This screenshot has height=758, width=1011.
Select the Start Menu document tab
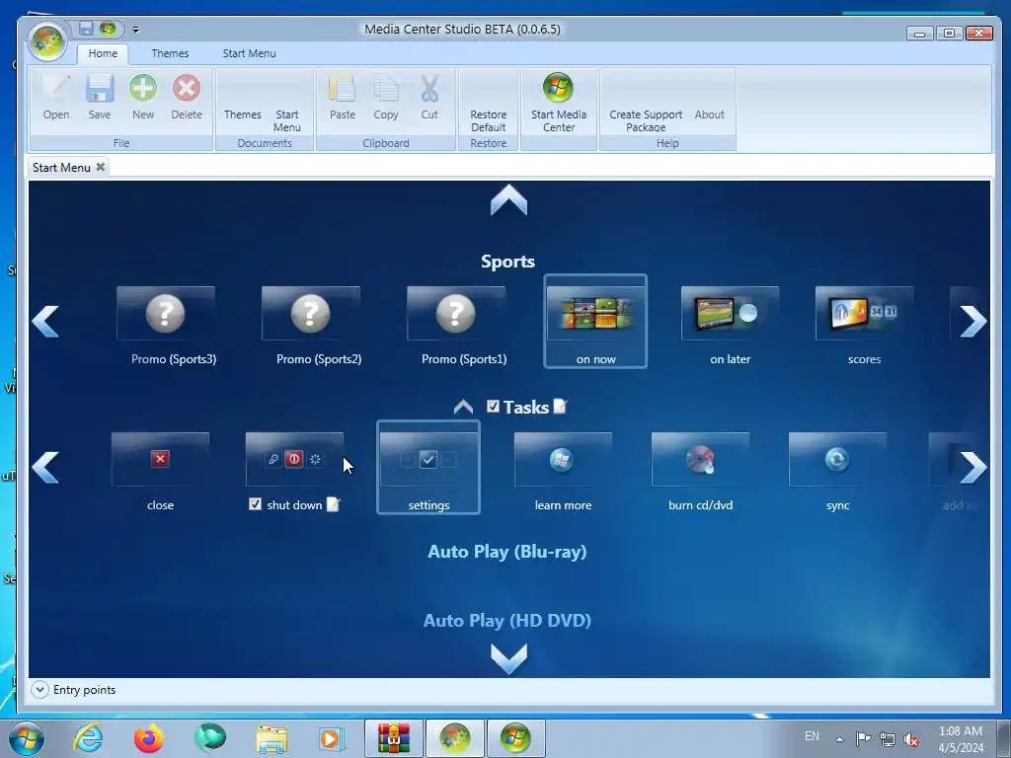[61, 168]
